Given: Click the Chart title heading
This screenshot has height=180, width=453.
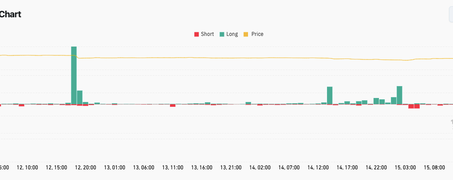Looking at the screenshot, I should pos(11,15).
